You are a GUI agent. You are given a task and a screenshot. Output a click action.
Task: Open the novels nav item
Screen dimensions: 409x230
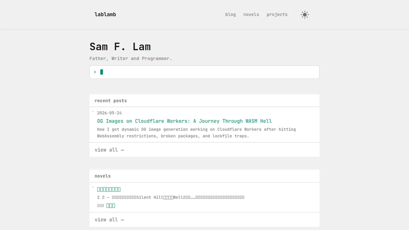251,15
